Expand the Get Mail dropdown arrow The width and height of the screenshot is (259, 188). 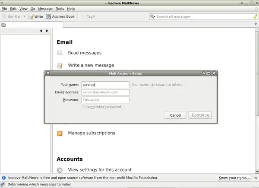(24, 17)
